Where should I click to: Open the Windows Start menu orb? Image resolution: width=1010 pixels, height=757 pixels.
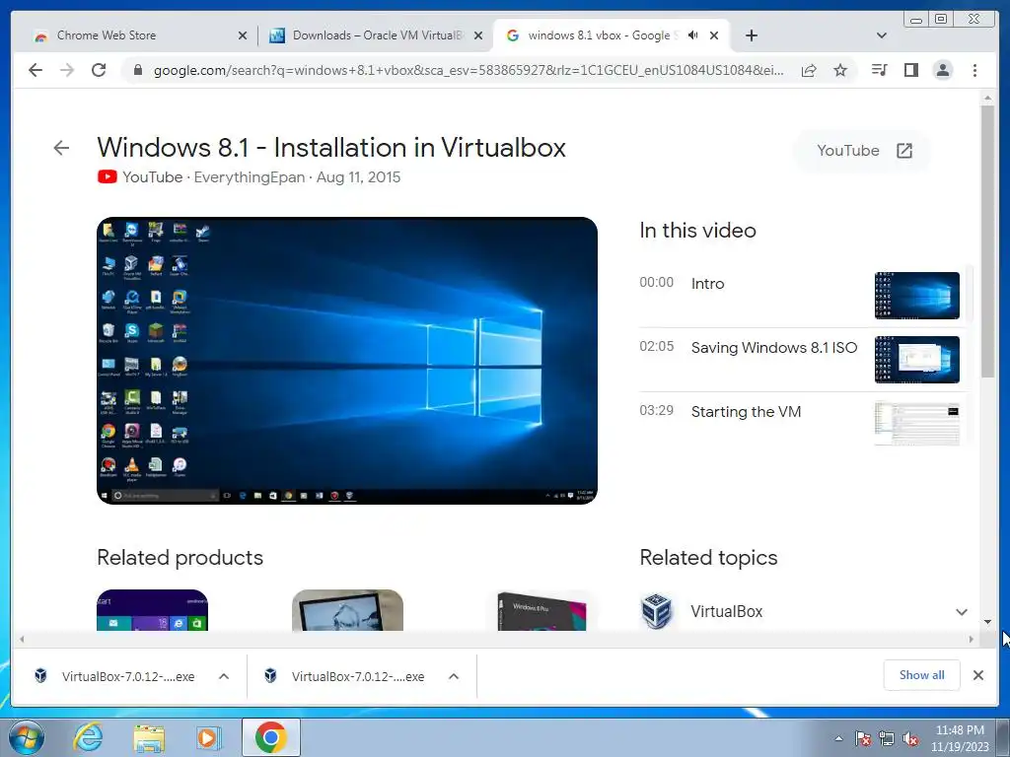pos(27,737)
